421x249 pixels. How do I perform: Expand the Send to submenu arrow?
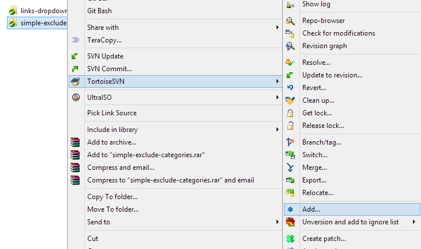(x=278, y=222)
